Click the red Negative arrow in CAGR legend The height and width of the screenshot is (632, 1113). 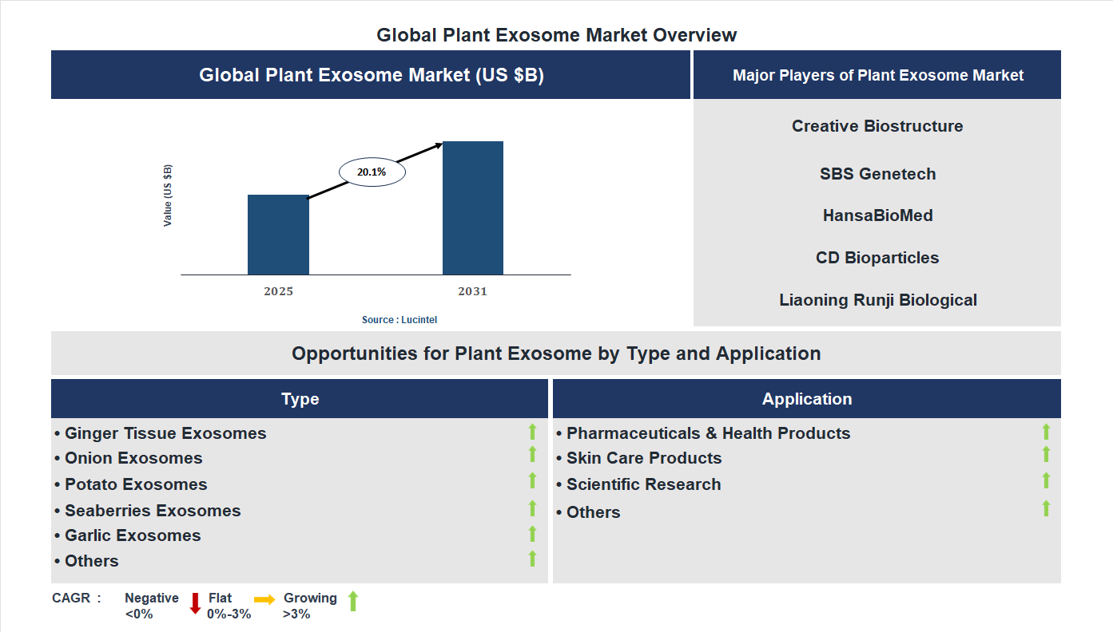click(194, 604)
